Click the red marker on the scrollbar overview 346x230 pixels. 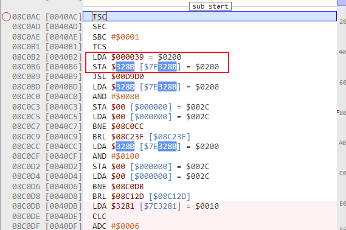point(338,111)
